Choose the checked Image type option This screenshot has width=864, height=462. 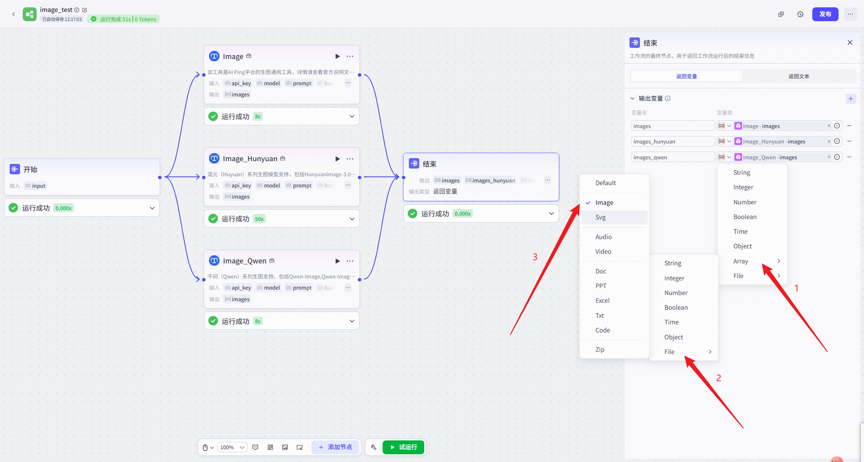coord(604,203)
